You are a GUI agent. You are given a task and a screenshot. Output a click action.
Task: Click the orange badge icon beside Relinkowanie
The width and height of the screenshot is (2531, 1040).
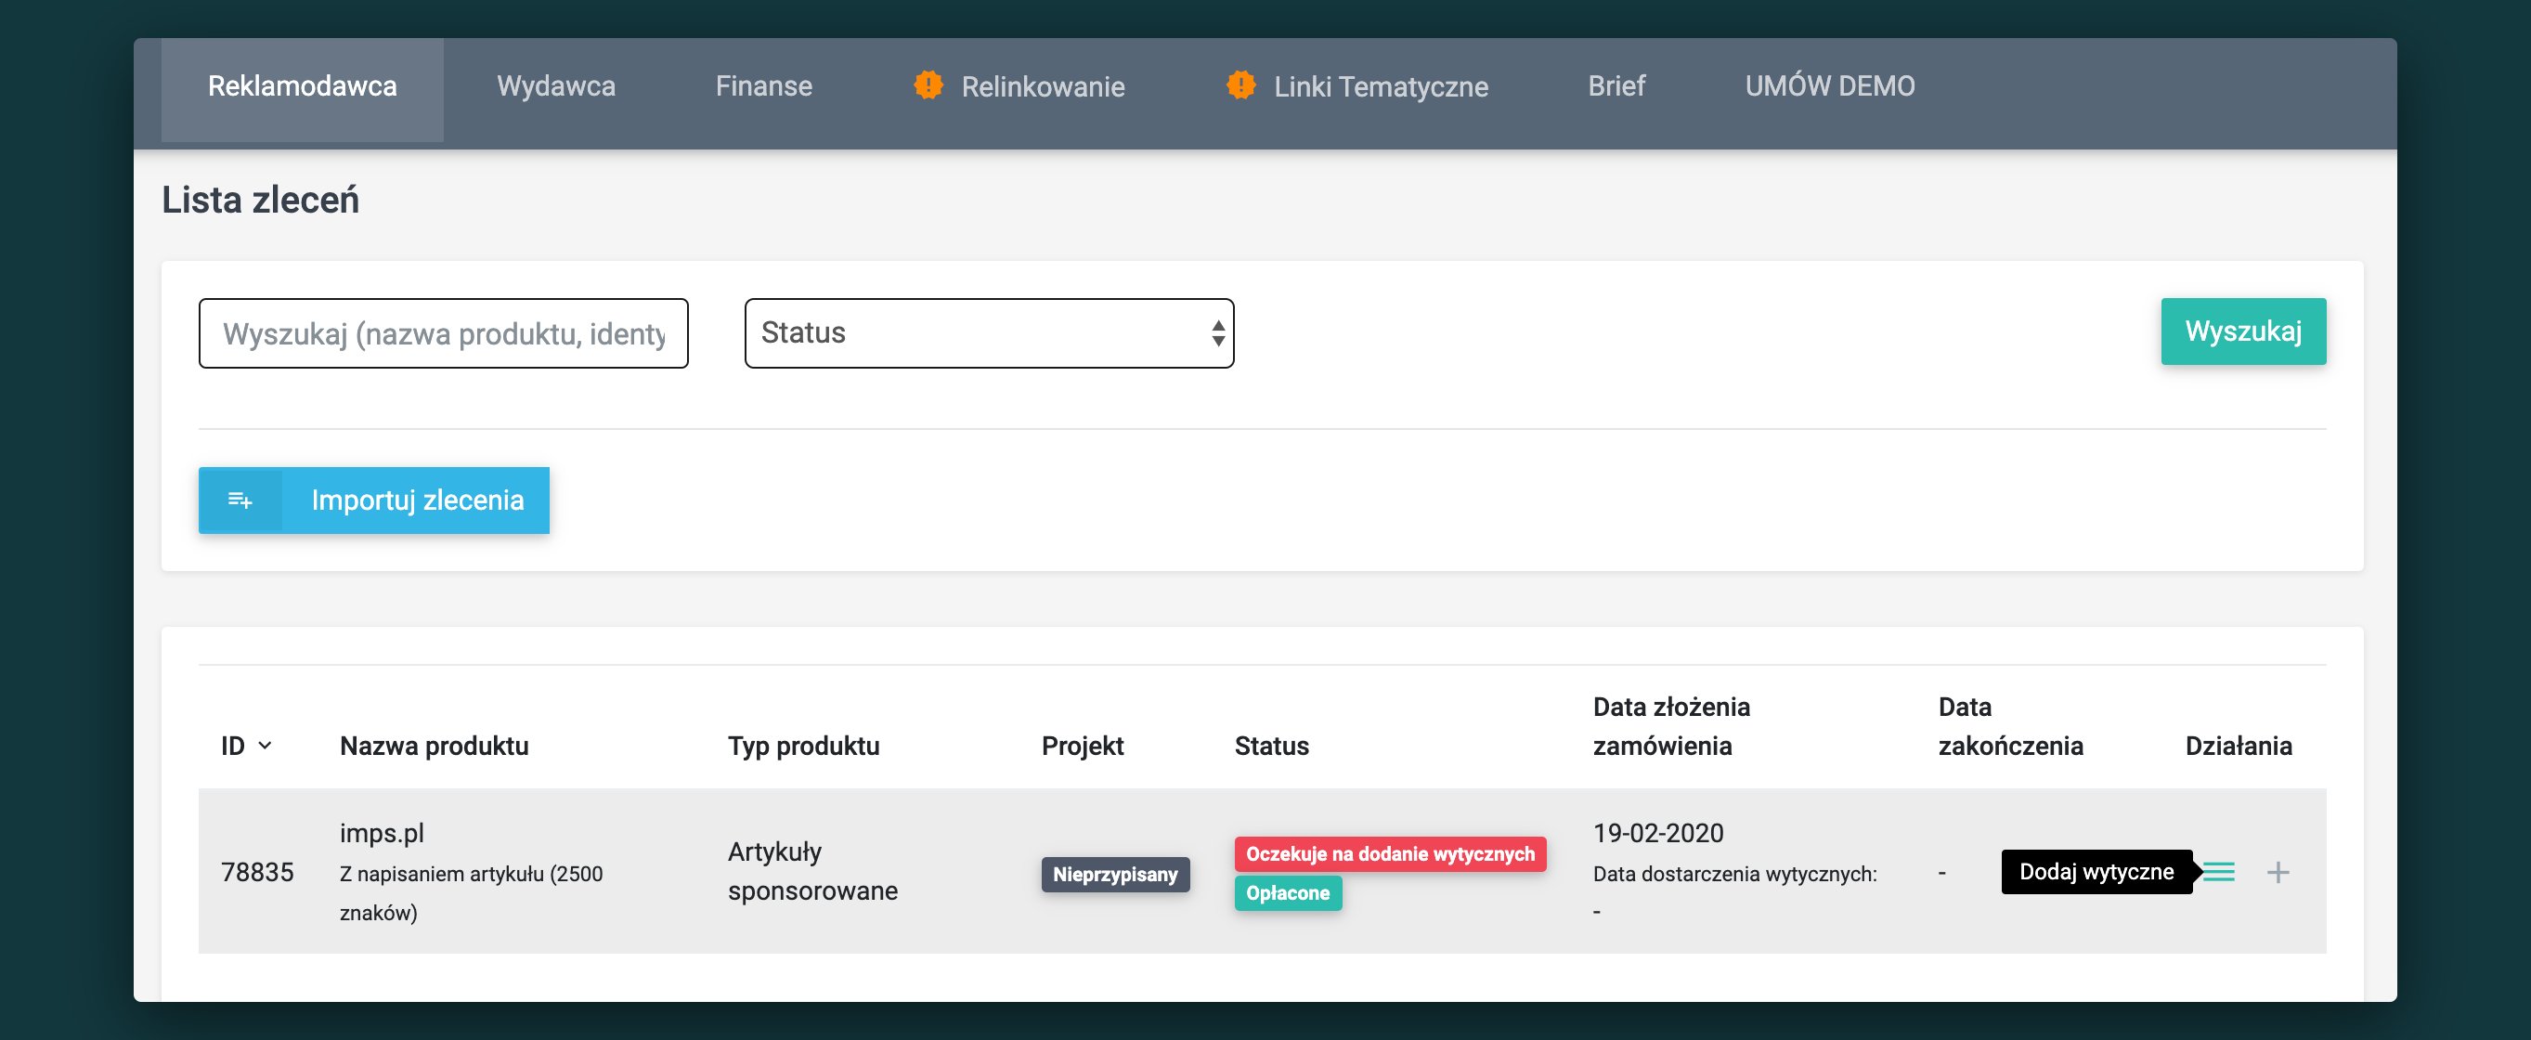[928, 85]
